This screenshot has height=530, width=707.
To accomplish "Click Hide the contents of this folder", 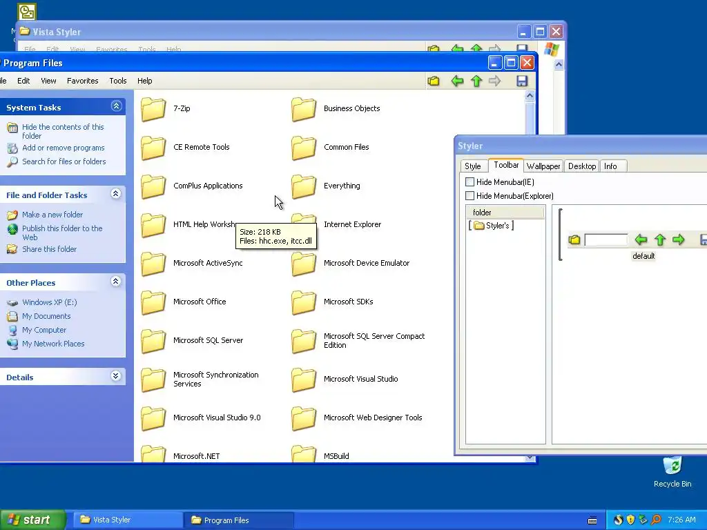I will [x=63, y=132].
